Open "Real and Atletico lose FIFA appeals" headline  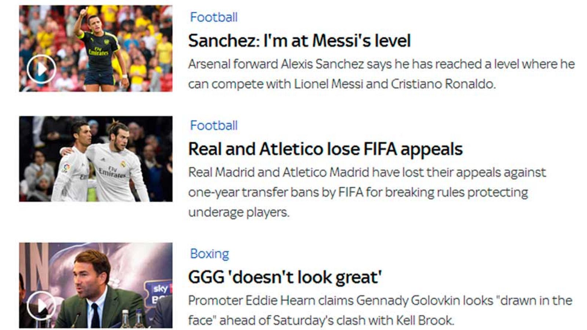coord(325,149)
